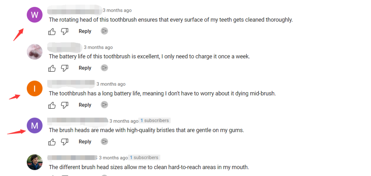The height and width of the screenshot is (176, 371).
Task: Like the excellent battery life comment
Action: pos(52,68)
